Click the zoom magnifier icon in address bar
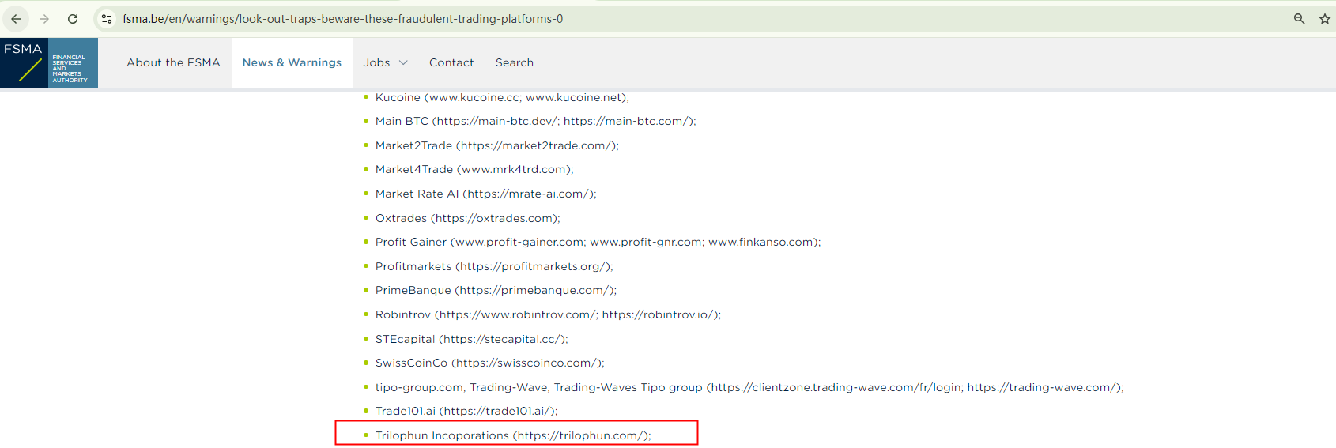This screenshot has width=1336, height=448. click(1299, 19)
